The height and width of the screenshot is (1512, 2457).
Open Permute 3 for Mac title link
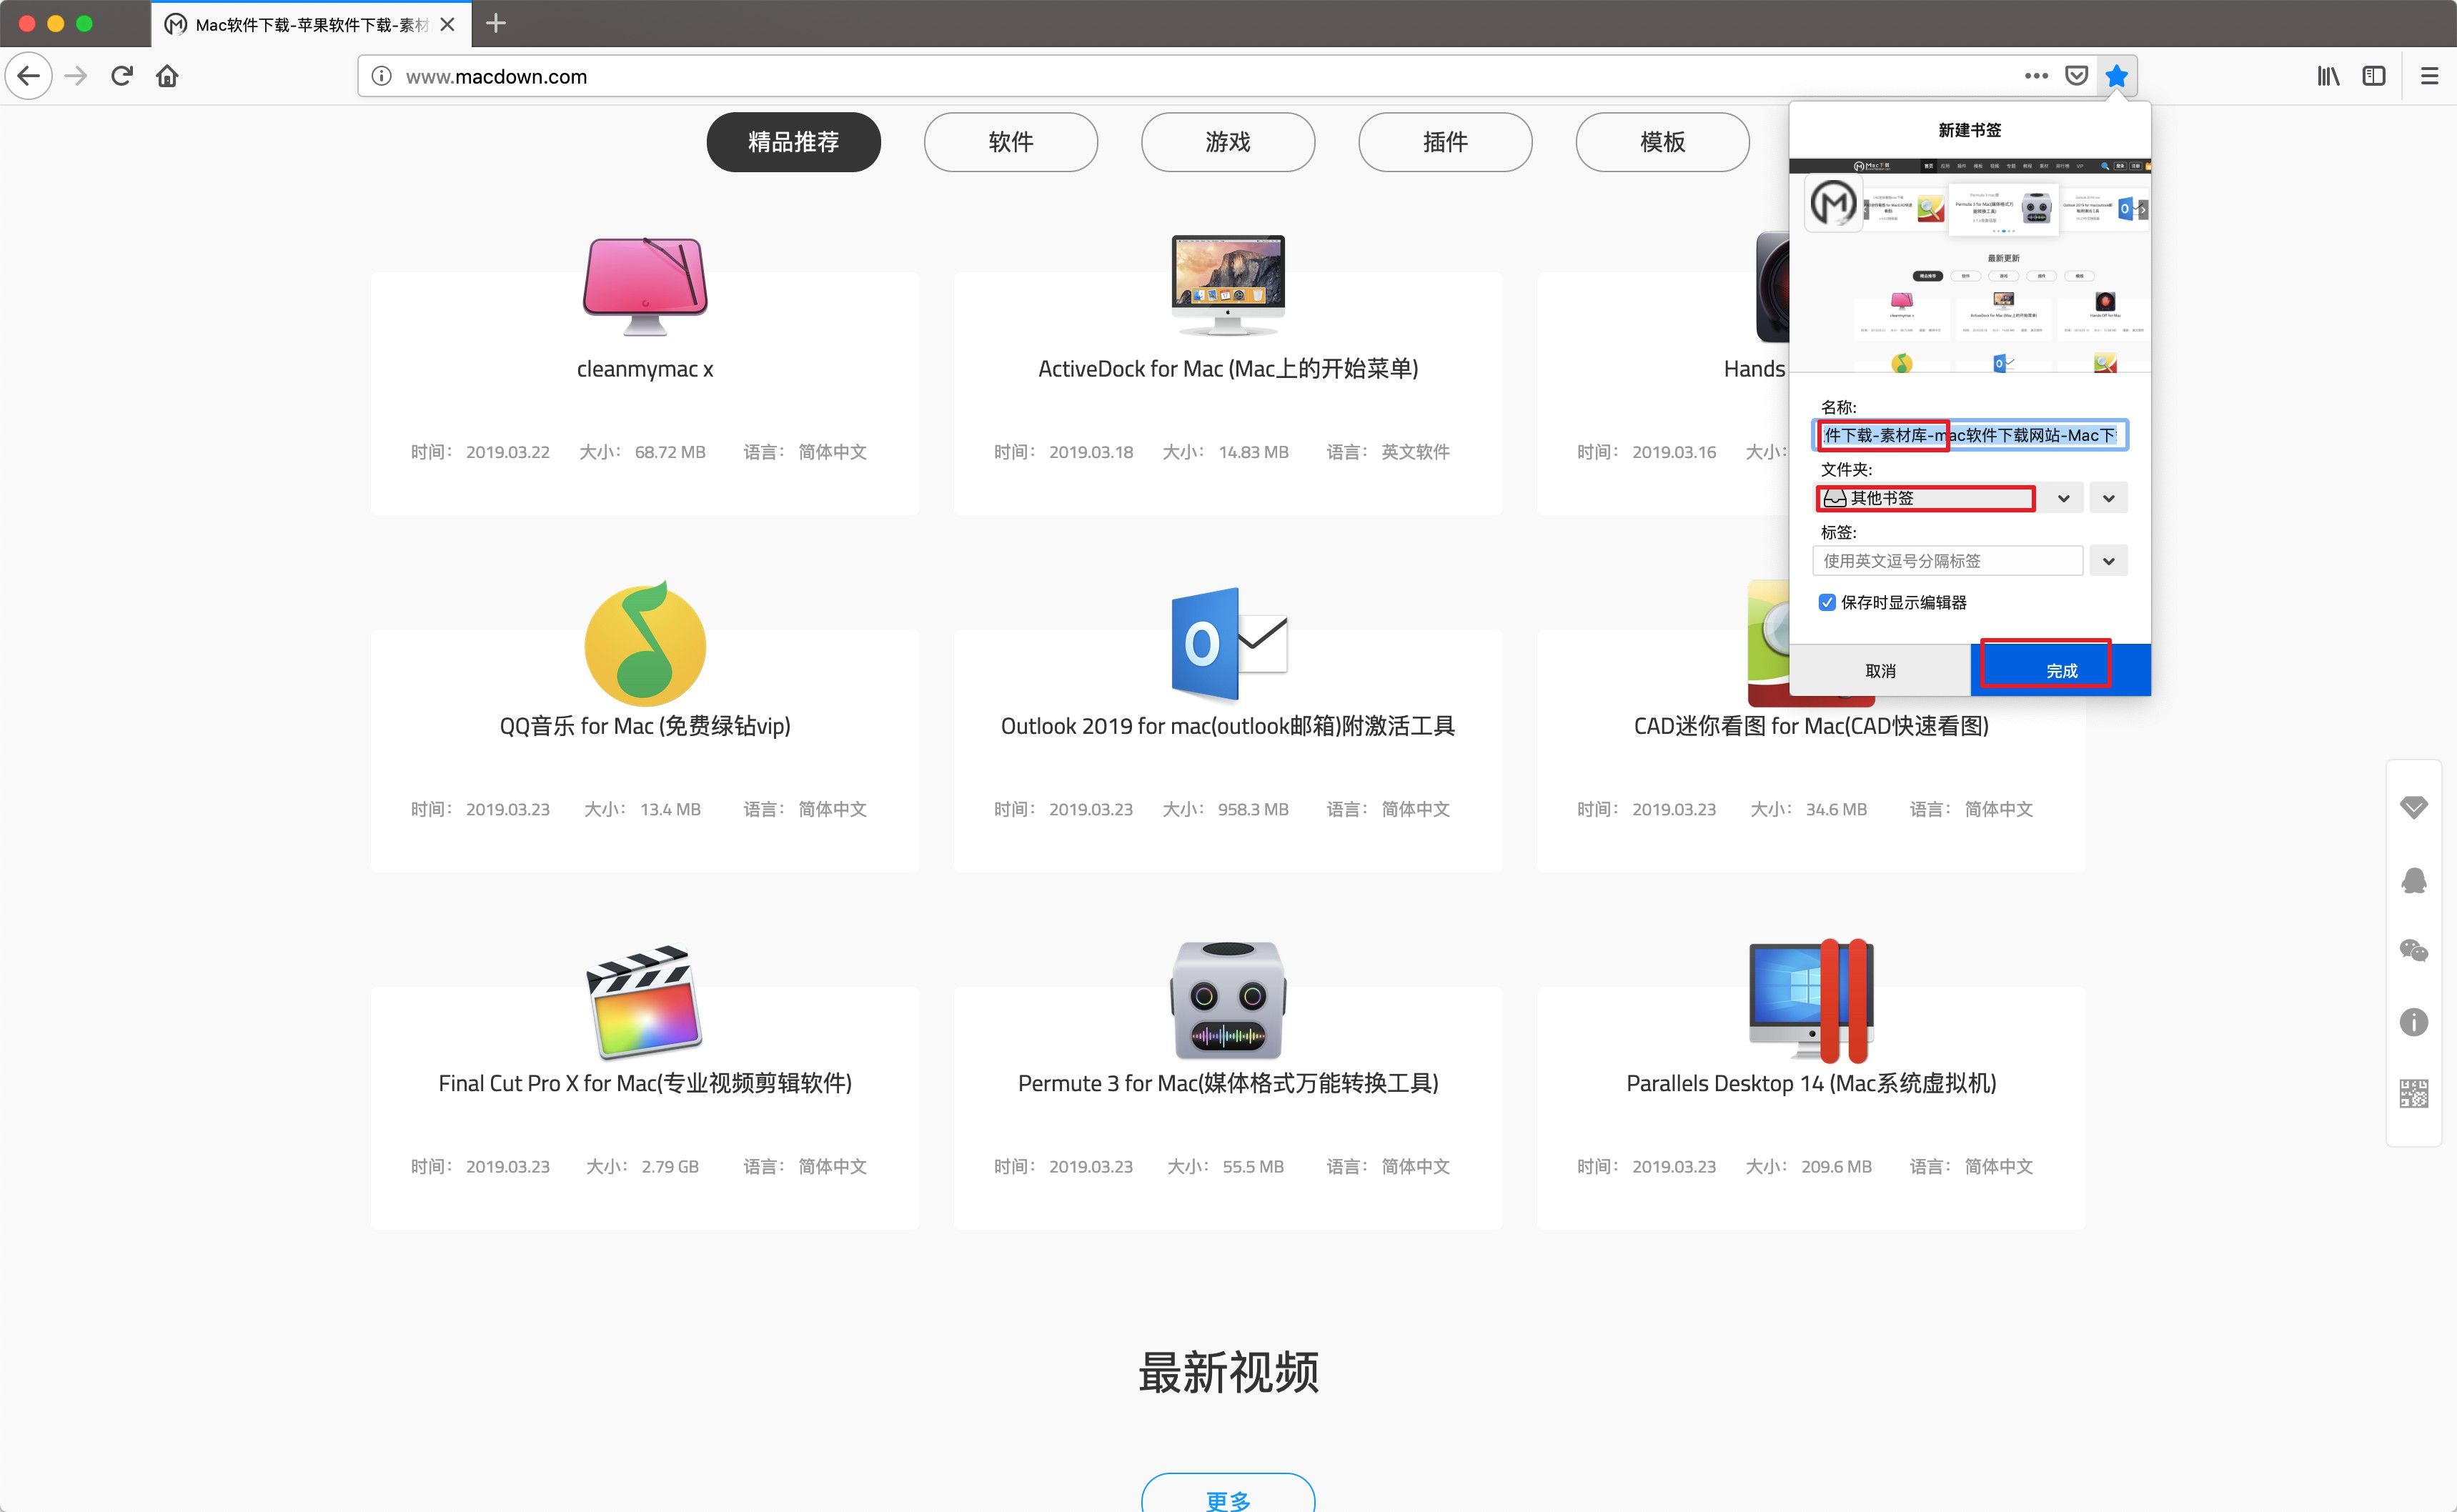pos(1228,1083)
